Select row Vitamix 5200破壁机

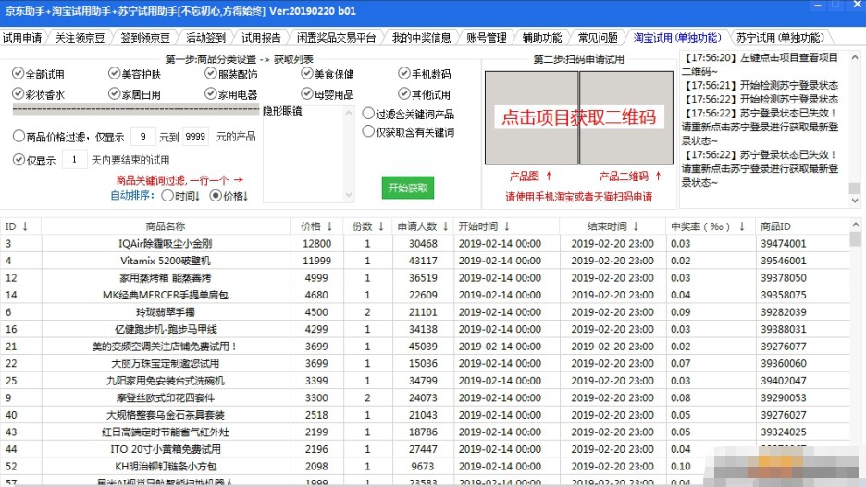(x=425, y=261)
